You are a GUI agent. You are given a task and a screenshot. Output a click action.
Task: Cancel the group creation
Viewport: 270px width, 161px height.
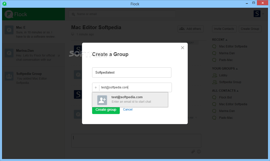pos(128,110)
